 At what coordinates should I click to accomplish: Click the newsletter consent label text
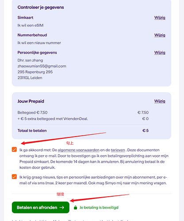click(x=93, y=180)
